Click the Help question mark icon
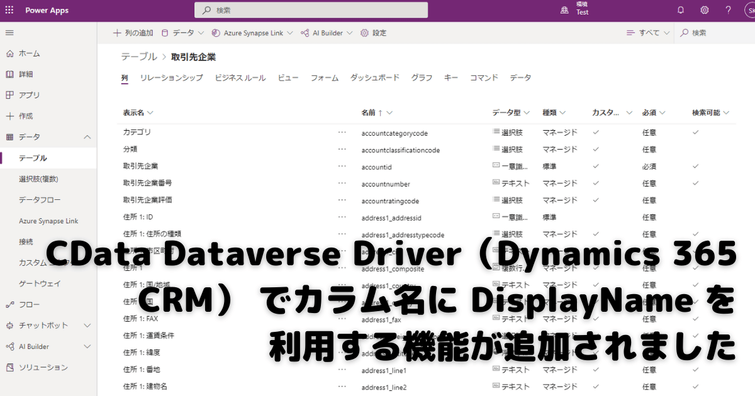The width and height of the screenshot is (755, 396). point(728,9)
